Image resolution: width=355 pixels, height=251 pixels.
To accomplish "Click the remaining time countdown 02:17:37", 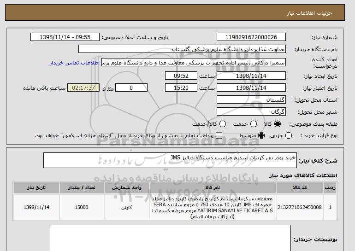I will point(83,88).
